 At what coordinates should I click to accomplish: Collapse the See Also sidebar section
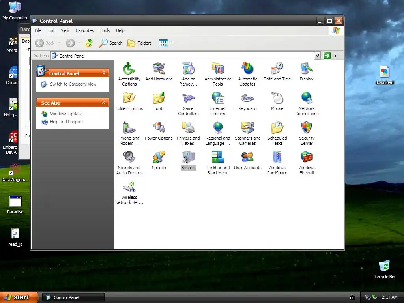click(104, 103)
